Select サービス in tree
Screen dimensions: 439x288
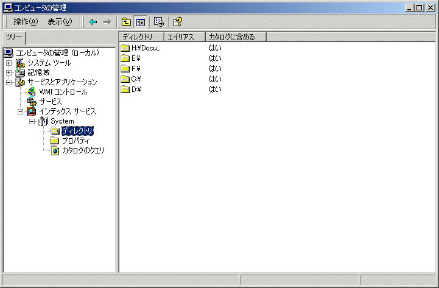coord(51,102)
